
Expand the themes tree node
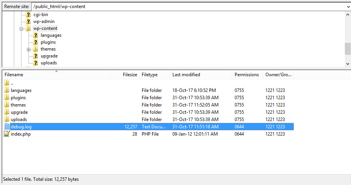[x=28, y=49]
